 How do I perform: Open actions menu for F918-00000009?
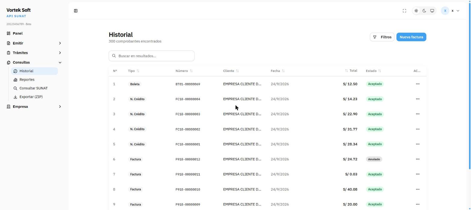(418, 204)
